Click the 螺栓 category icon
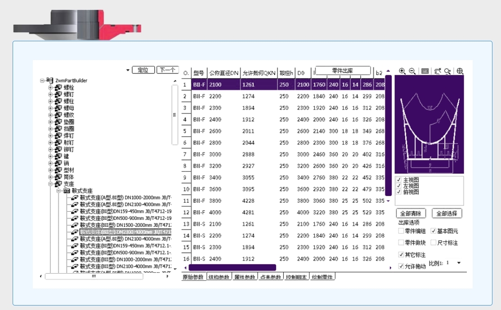 [x=58, y=87]
